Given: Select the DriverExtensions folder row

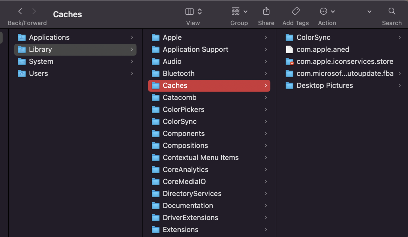Looking at the screenshot, I should pos(209,218).
